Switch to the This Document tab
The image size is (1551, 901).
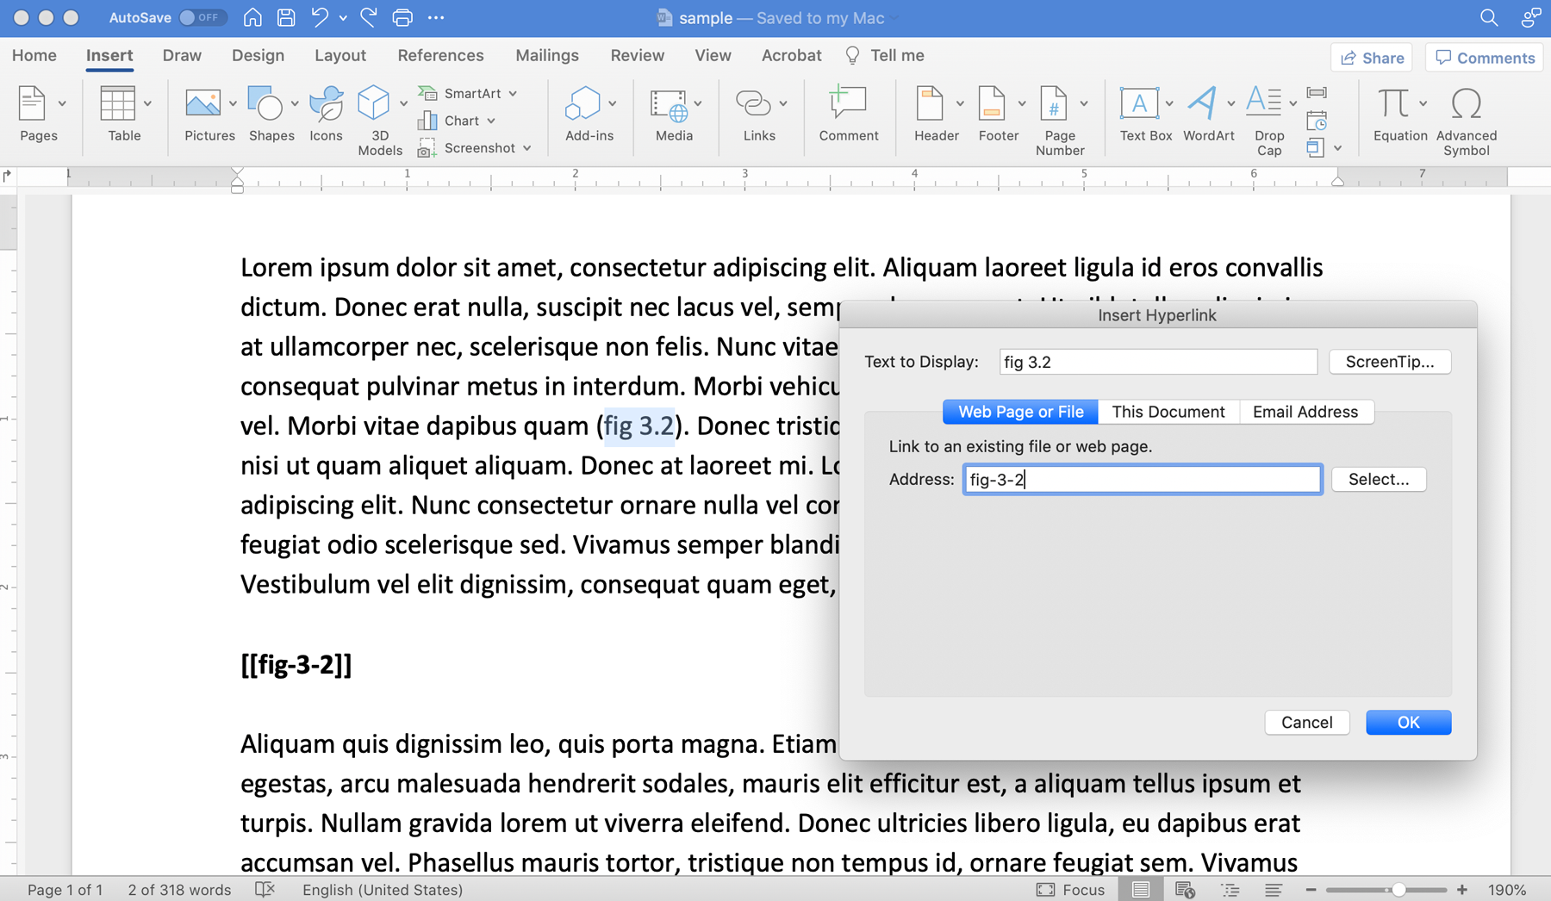1168,412
